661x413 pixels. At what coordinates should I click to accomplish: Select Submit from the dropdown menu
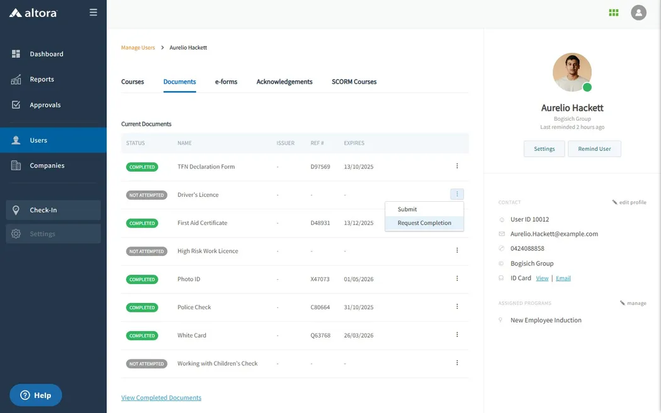[424, 209]
